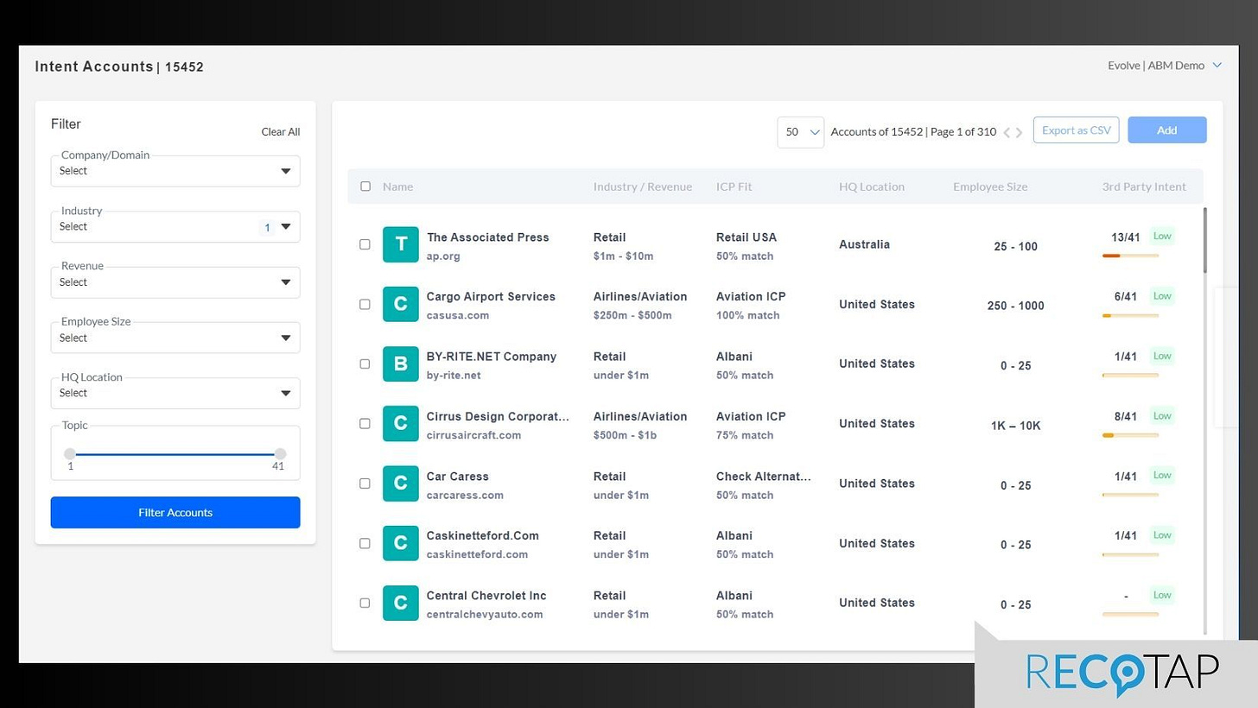Viewport: 1258px width, 708px height.
Task: Click Topic slider maximum handle at 41
Action: pyautogui.click(x=280, y=454)
